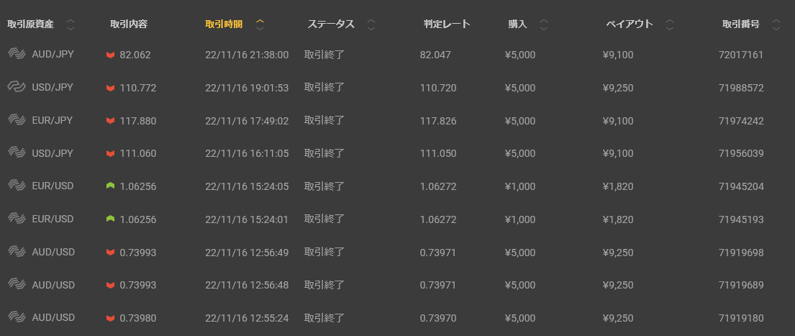Sort by 取引番号 using its sort arrows

[776, 24]
